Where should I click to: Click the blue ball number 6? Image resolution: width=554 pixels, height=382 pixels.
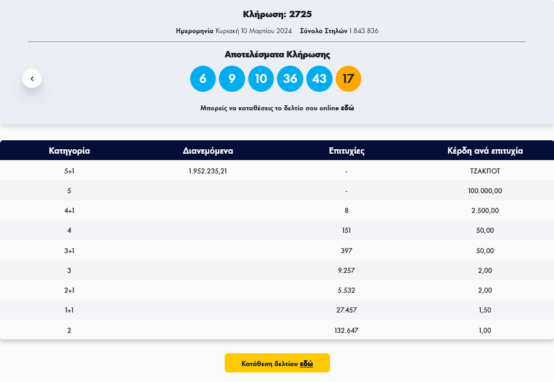(203, 79)
